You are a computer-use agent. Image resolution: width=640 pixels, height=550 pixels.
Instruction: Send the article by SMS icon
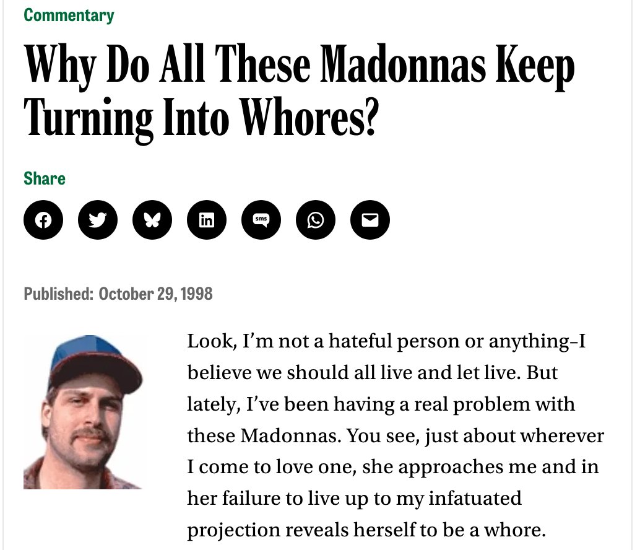tap(261, 220)
